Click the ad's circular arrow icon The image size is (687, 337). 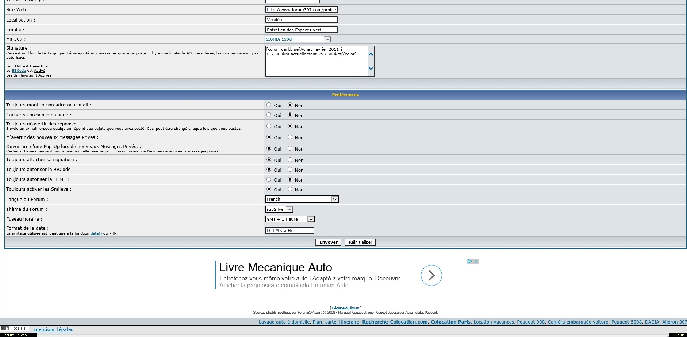tap(431, 275)
